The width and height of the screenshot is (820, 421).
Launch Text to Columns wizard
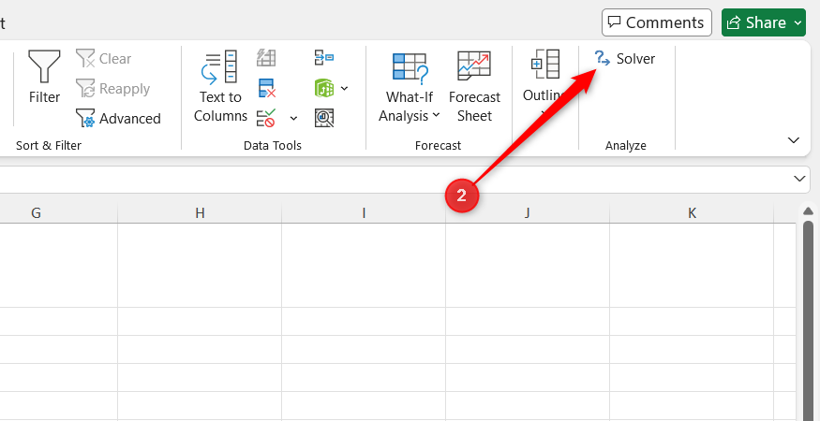[x=220, y=87]
